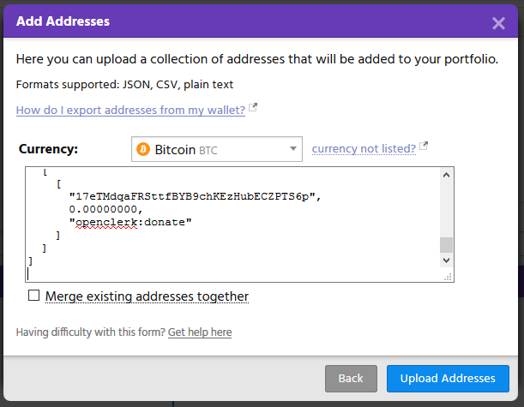Click the 'Merge existing addresses together' label
Viewport: 524px width, 407px height.
[x=147, y=296]
